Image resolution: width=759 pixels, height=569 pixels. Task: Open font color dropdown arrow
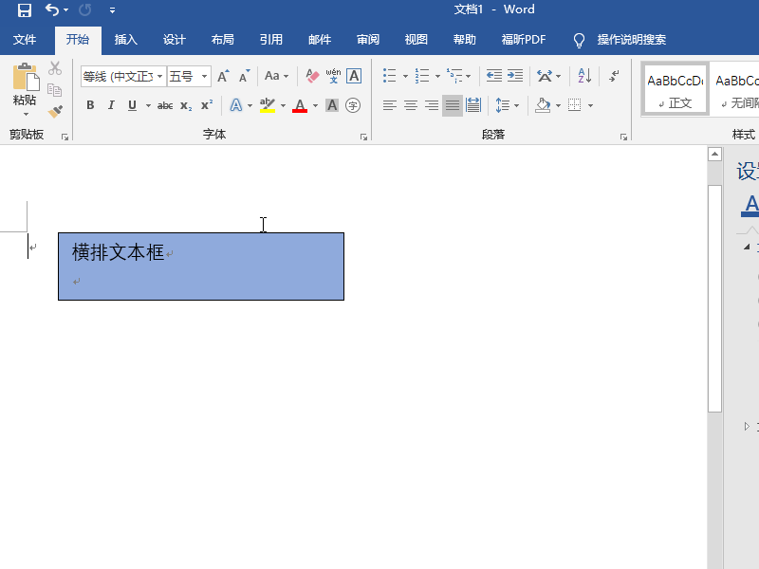(x=316, y=105)
